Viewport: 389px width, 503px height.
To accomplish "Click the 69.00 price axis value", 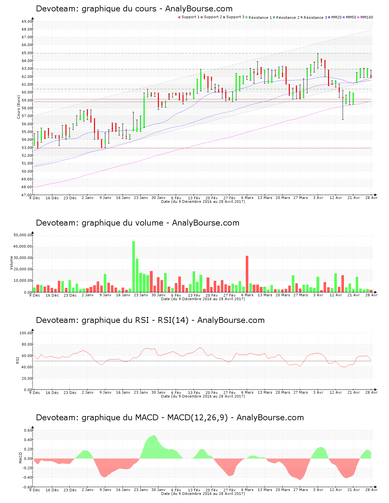I will point(27,21).
